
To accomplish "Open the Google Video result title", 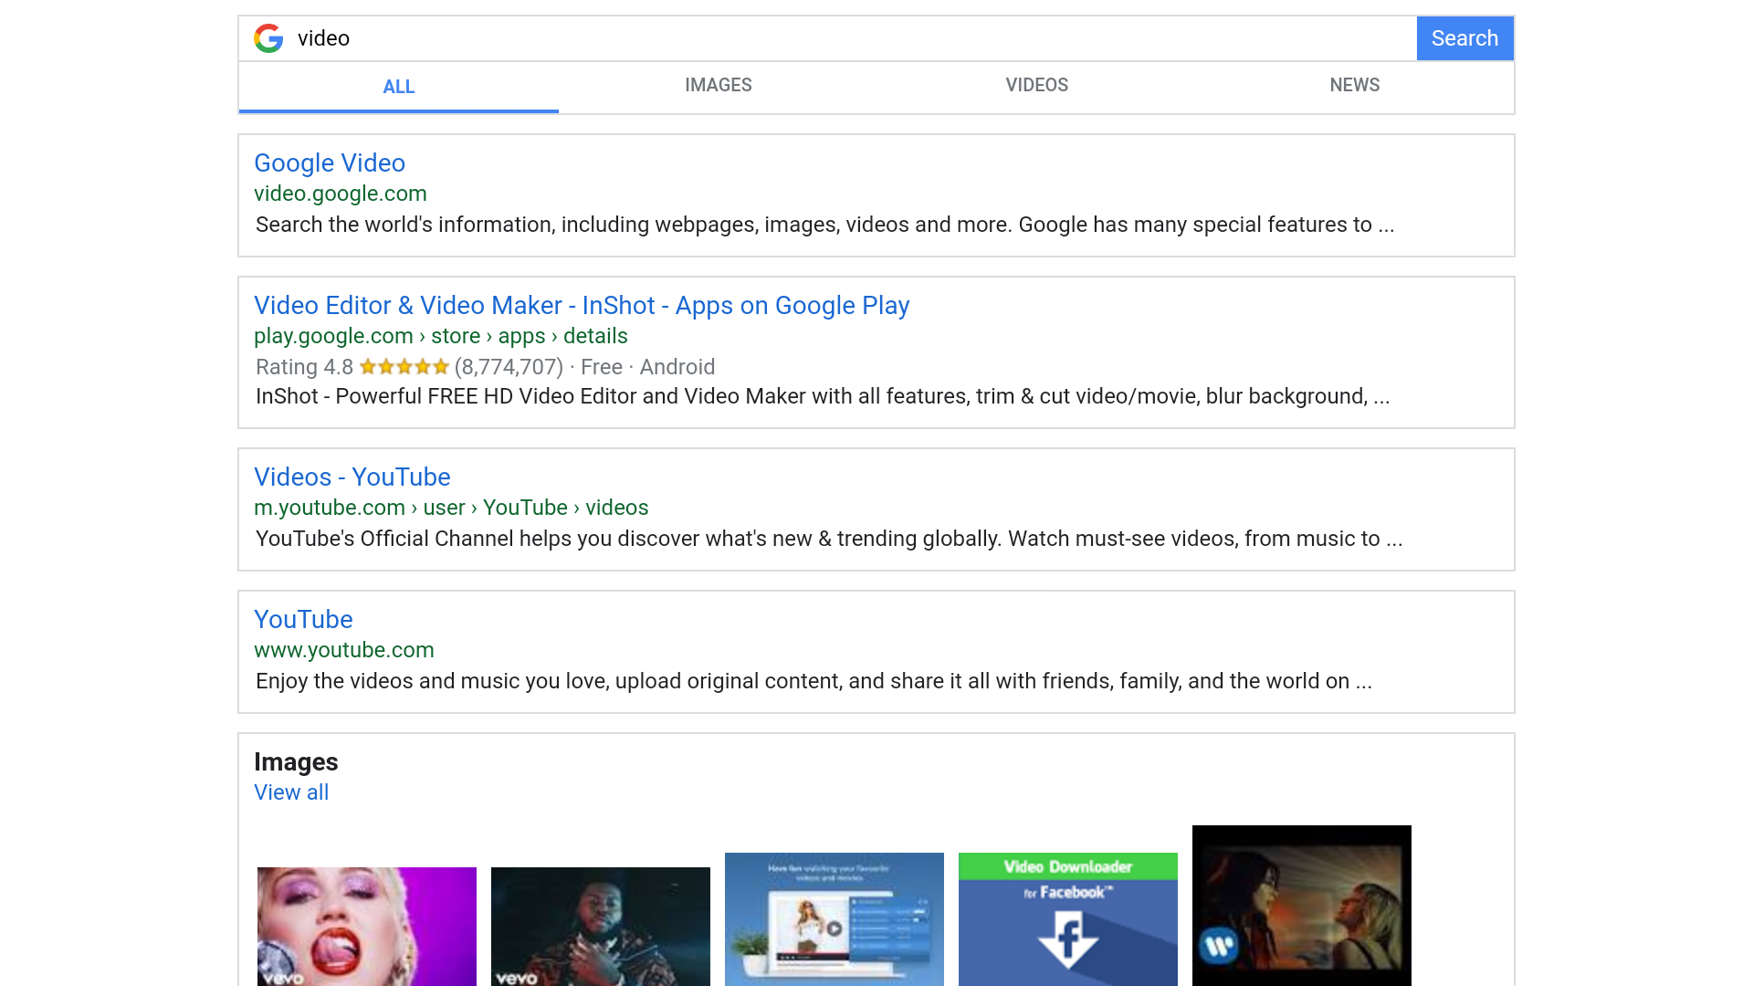I will click(x=330, y=163).
